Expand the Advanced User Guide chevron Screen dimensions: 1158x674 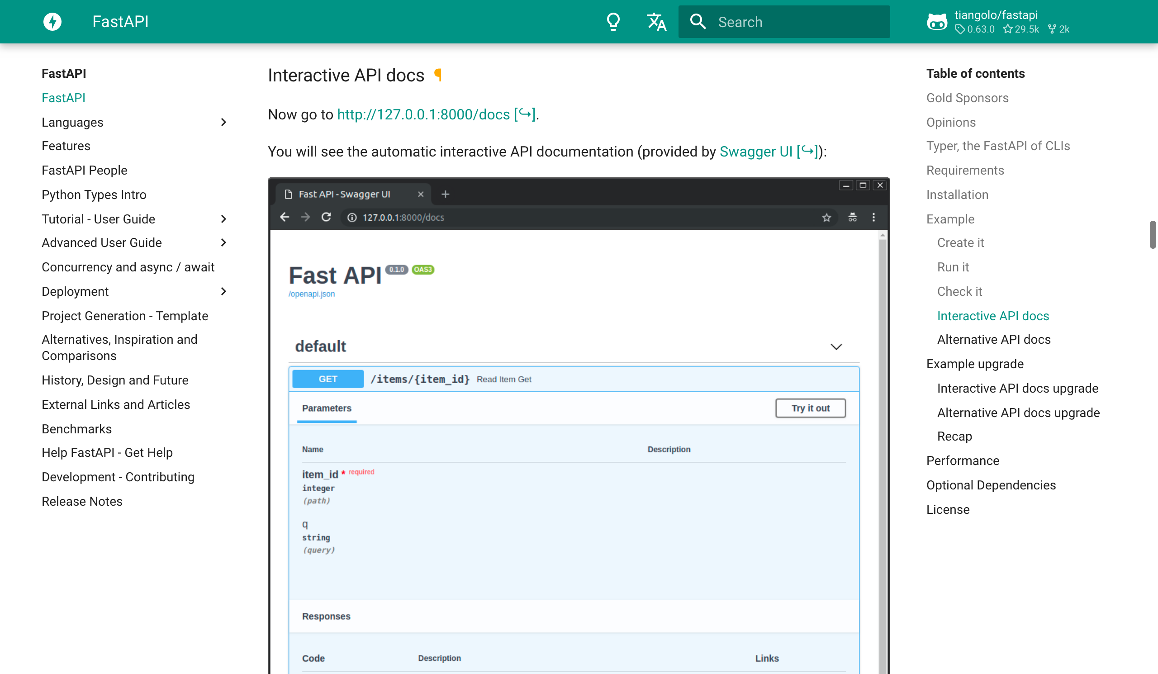tap(223, 242)
